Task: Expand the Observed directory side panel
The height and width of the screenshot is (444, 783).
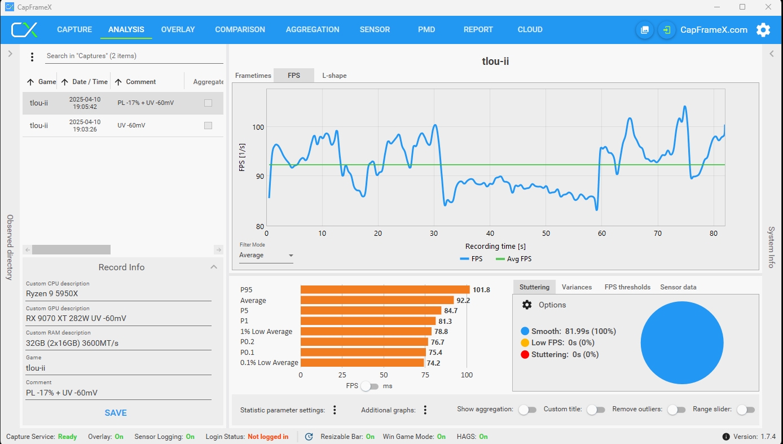Action: pyautogui.click(x=10, y=54)
